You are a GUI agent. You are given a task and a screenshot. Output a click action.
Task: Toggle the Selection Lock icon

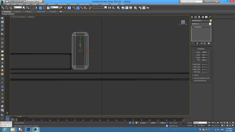click(133, 123)
